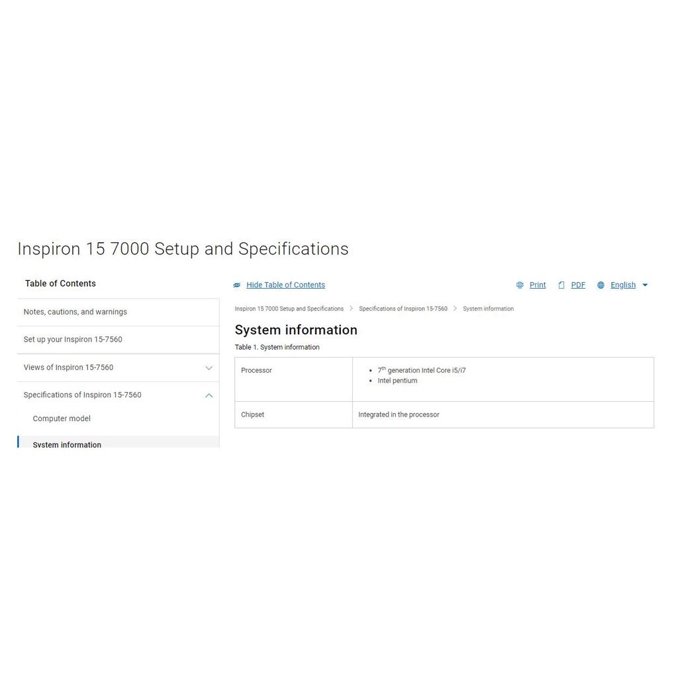Screen dimensions: 678x678
Task: Go to Inspiron 15 7000 Setup breadcrumb
Action: tap(289, 309)
